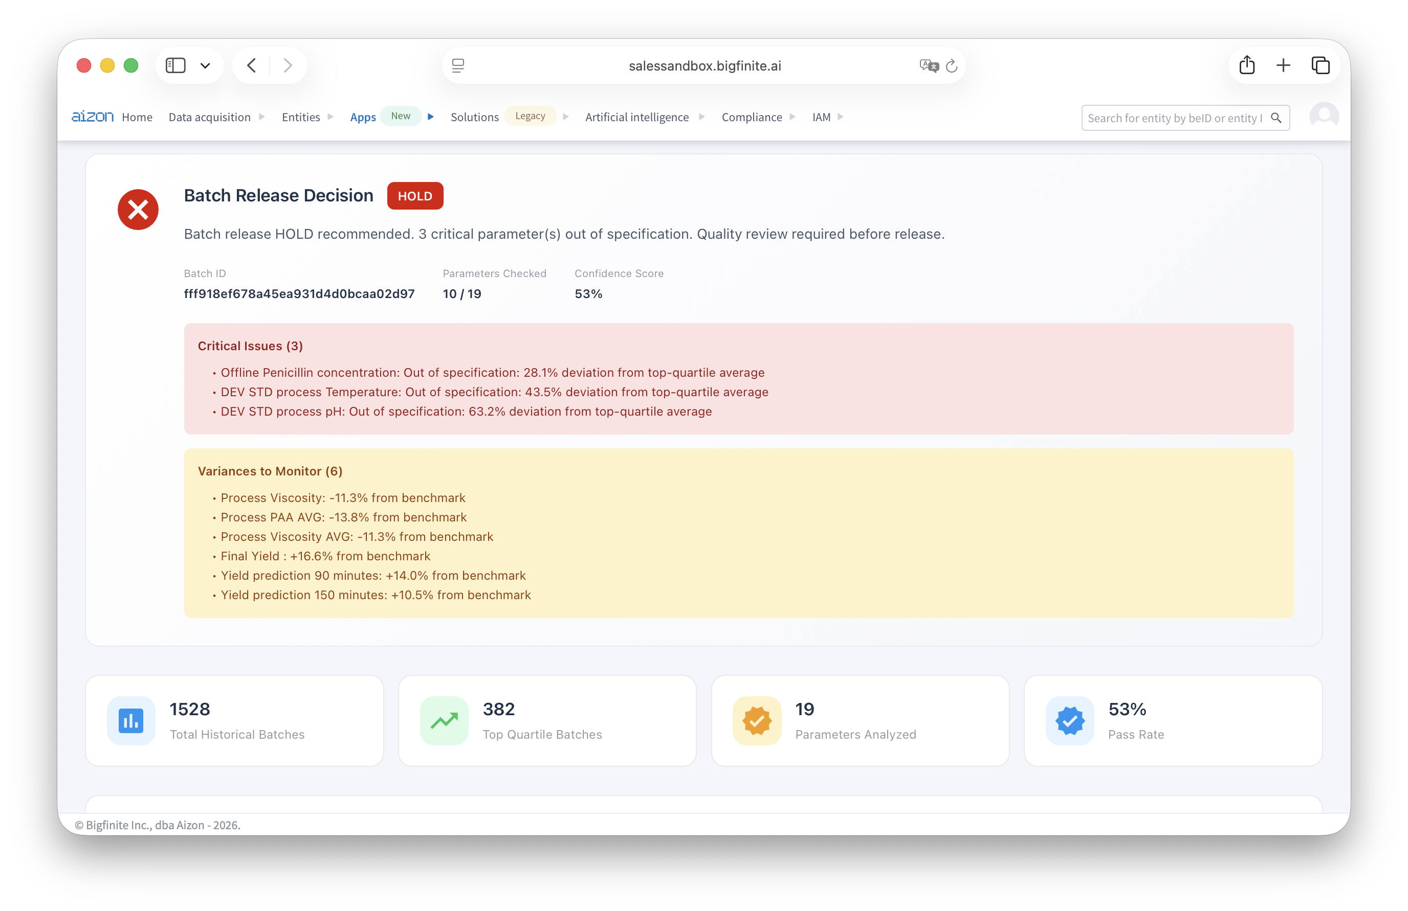Click the red X decision status icon

(x=138, y=209)
